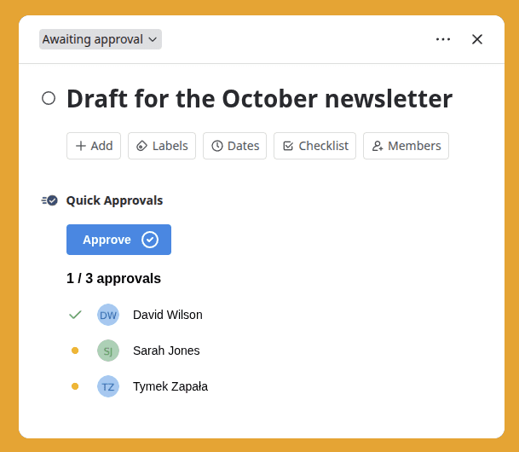This screenshot has height=452, width=519.
Task: Click the Add button
Action: [x=94, y=146]
